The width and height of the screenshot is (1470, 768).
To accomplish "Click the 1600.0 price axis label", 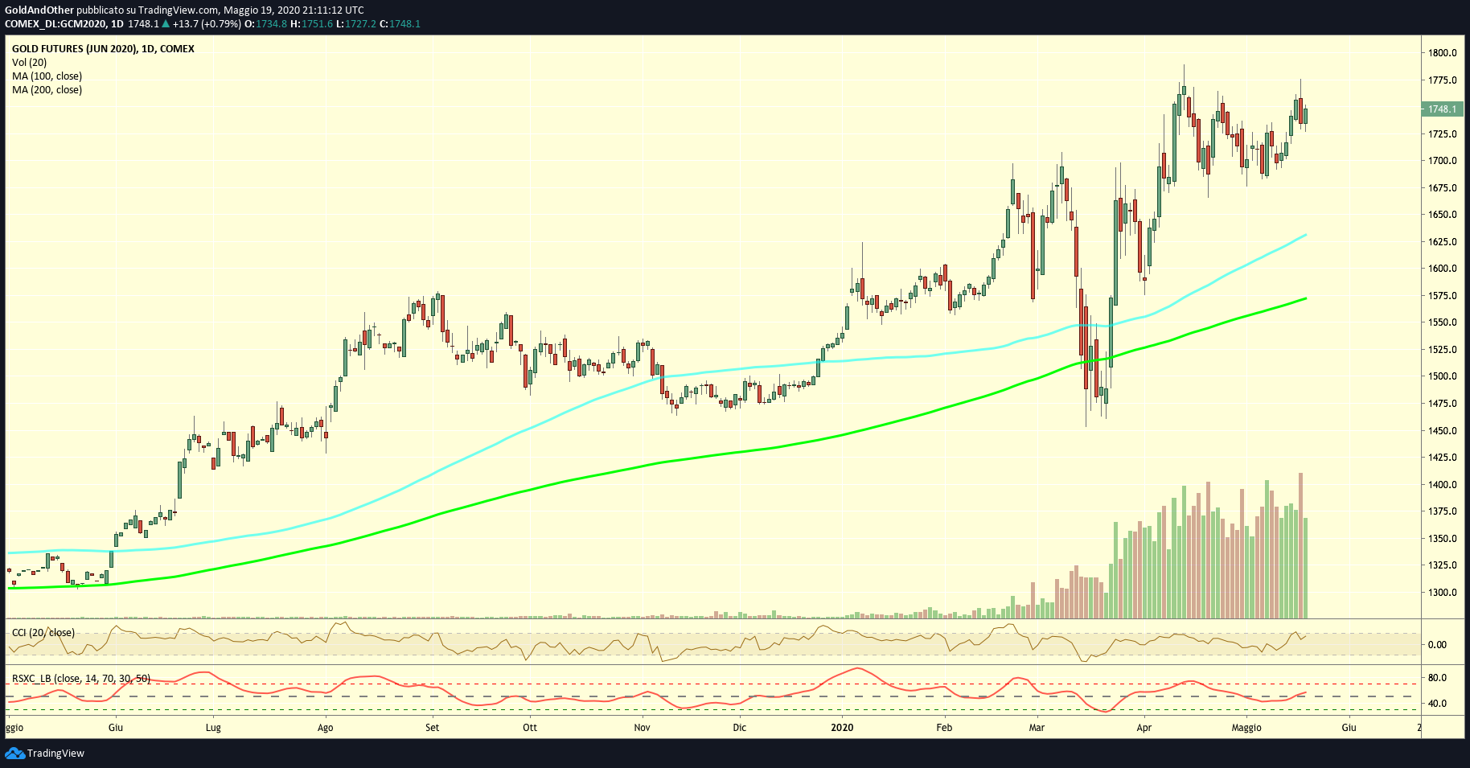I will point(1443,269).
